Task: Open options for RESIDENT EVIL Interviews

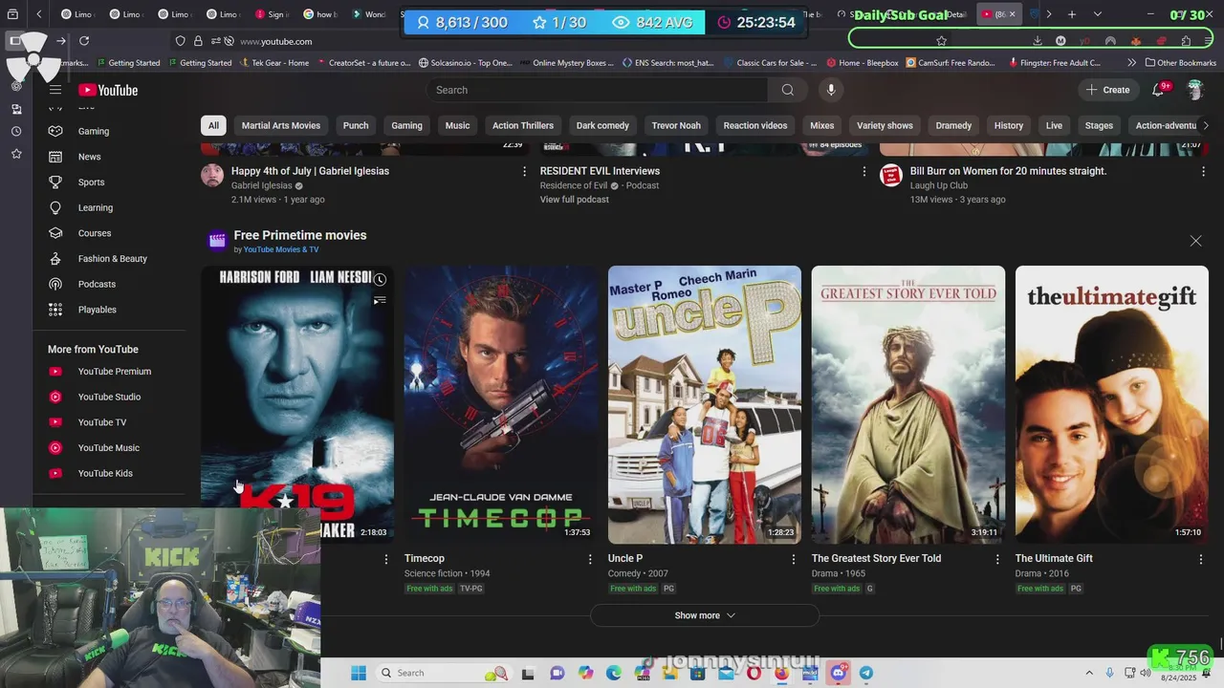Action: 863,171
